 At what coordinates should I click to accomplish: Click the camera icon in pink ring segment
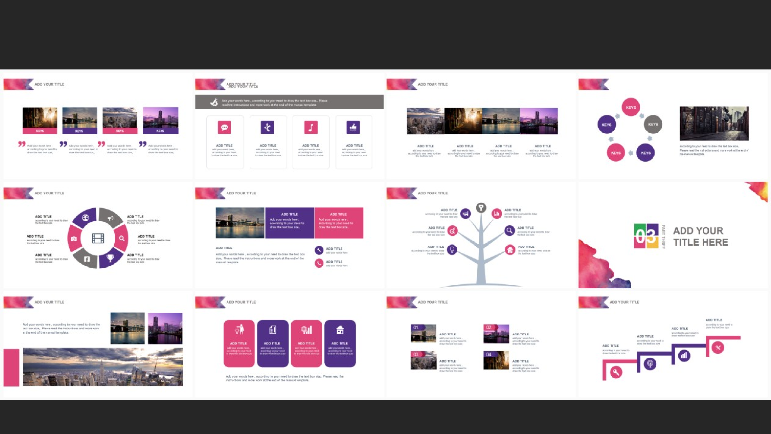point(74,238)
